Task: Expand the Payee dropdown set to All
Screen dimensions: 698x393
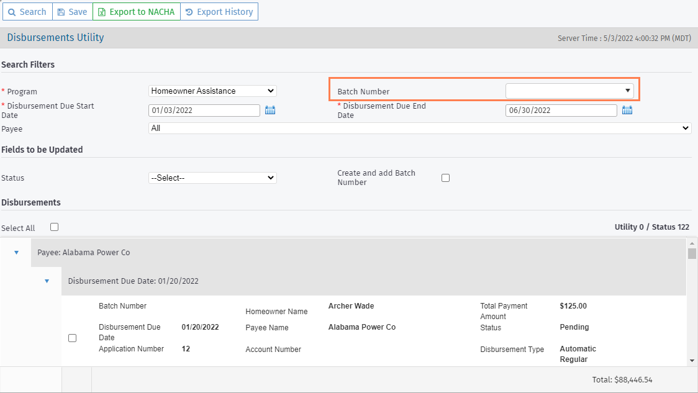Action: click(x=420, y=128)
